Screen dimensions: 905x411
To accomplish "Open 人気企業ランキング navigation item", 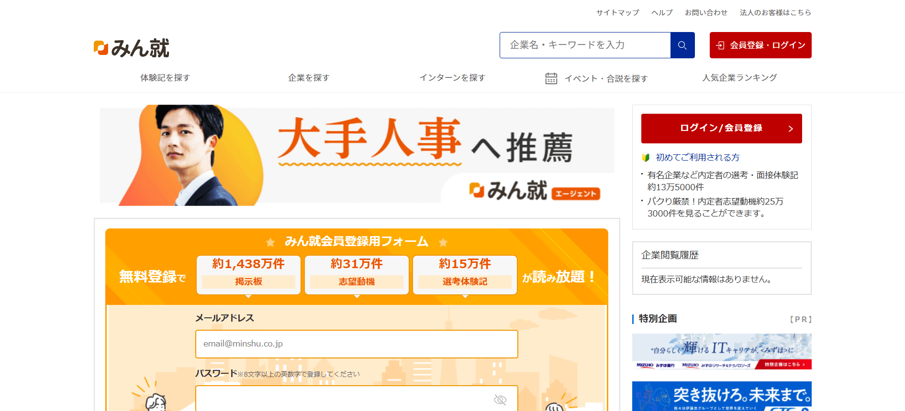I will click(x=740, y=78).
